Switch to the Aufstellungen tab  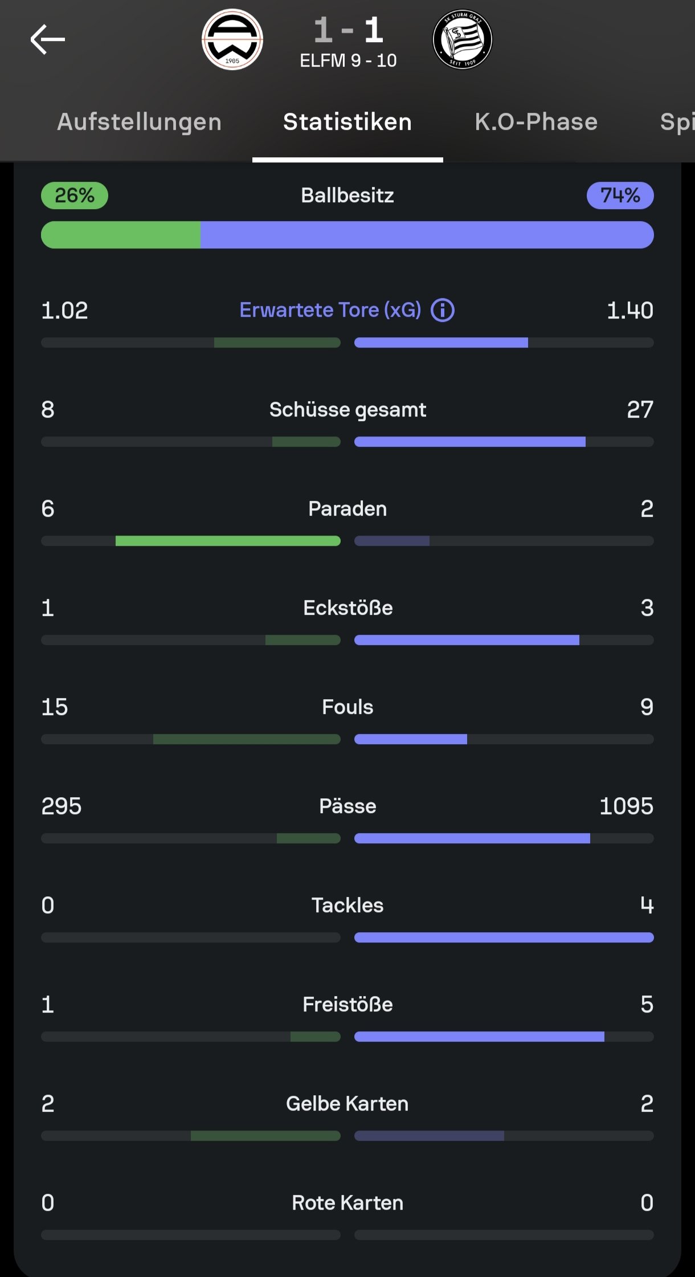(139, 122)
